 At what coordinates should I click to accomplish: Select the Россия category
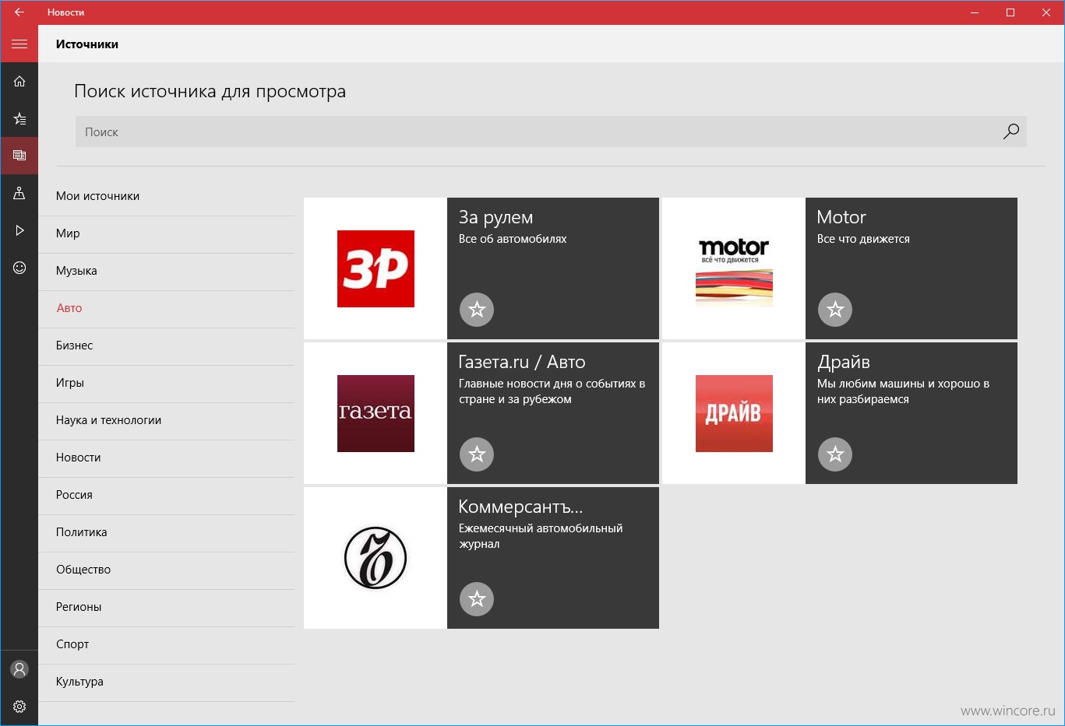[x=167, y=495]
